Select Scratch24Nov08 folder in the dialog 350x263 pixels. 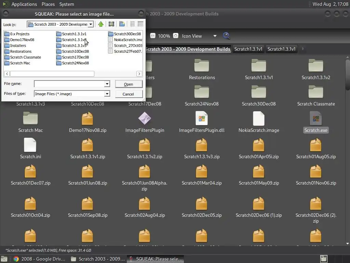[73, 63]
